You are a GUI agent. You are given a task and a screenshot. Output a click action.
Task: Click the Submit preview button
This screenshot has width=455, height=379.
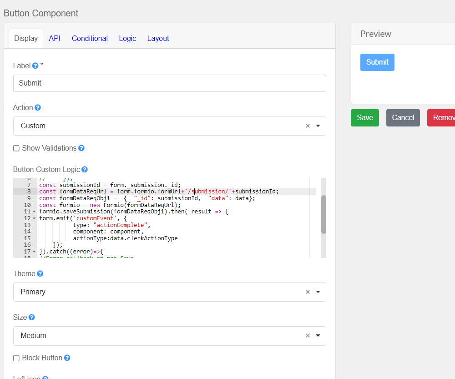[377, 62]
